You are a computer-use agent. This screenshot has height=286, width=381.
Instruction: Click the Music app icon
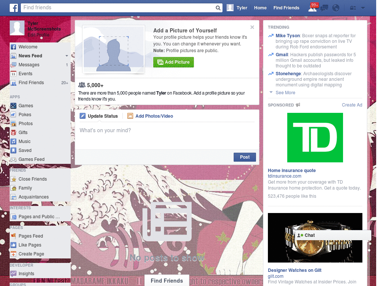(x=13, y=142)
